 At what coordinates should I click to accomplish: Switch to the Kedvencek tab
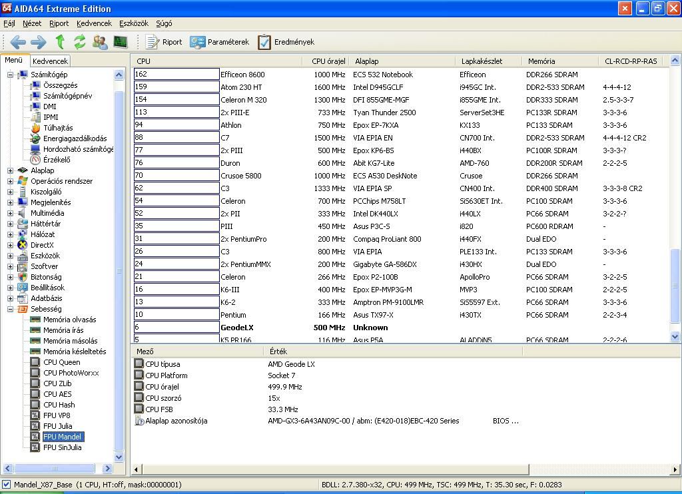tap(50, 61)
